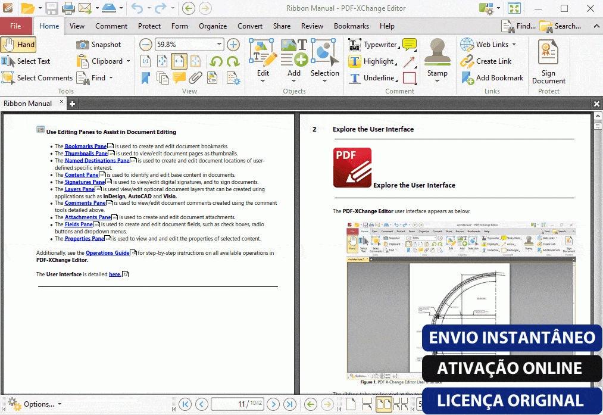Toggle Fit Width view mode
The height and width of the screenshot is (415, 603).
click(x=179, y=61)
